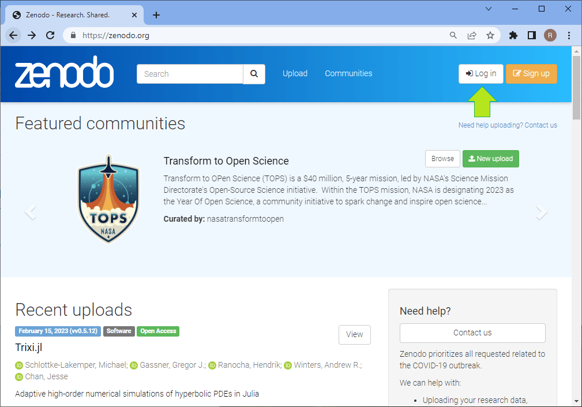This screenshot has height=407, width=582.
Task: Click the ORCID icon next to Schlottke-Lakemper
Action: [x=19, y=365]
